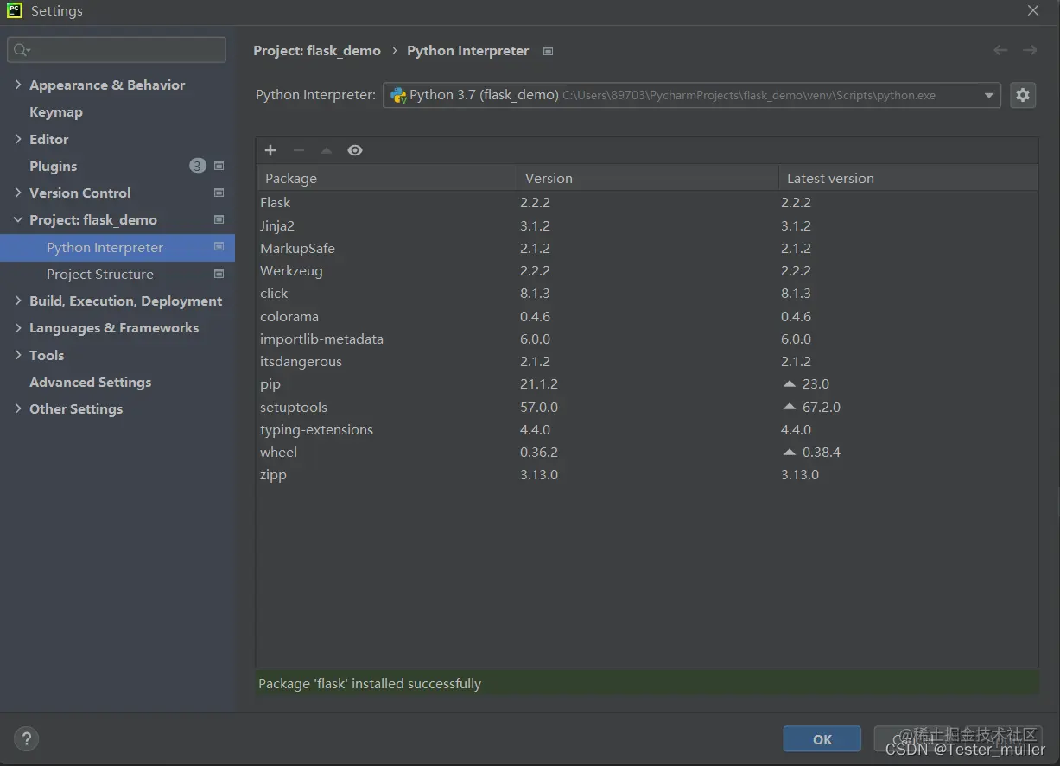Click the settings search field
1060x766 pixels.
[117, 50]
